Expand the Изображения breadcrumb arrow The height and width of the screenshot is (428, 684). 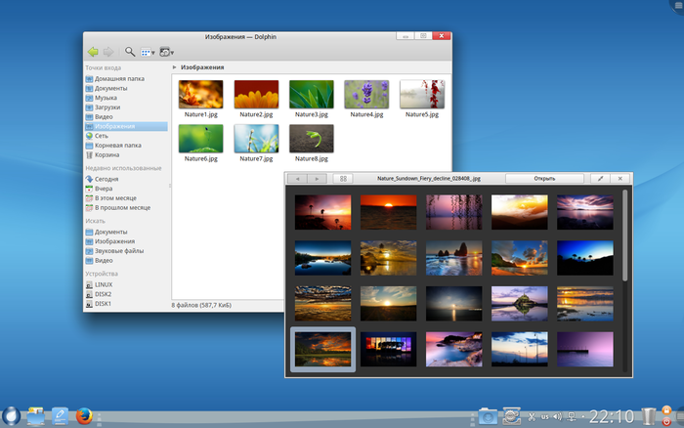click(175, 67)
